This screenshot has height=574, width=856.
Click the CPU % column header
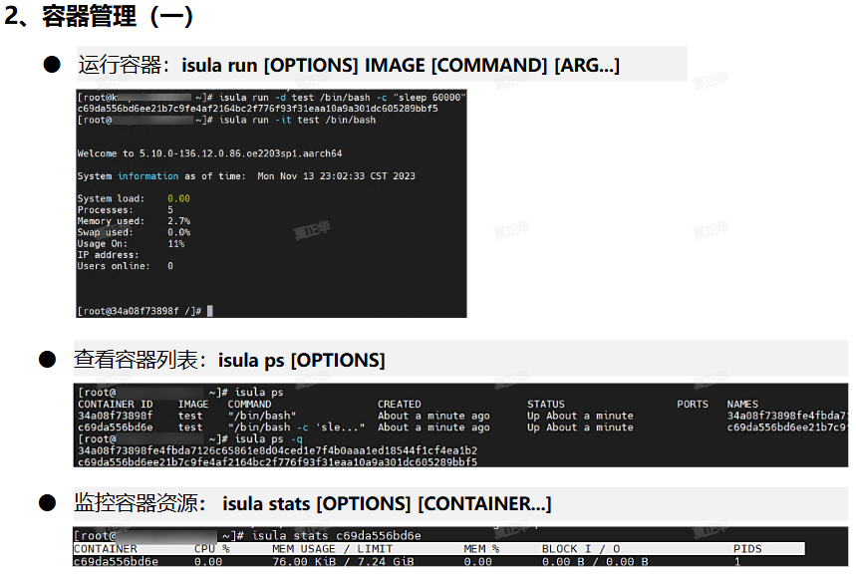(211, 549)
